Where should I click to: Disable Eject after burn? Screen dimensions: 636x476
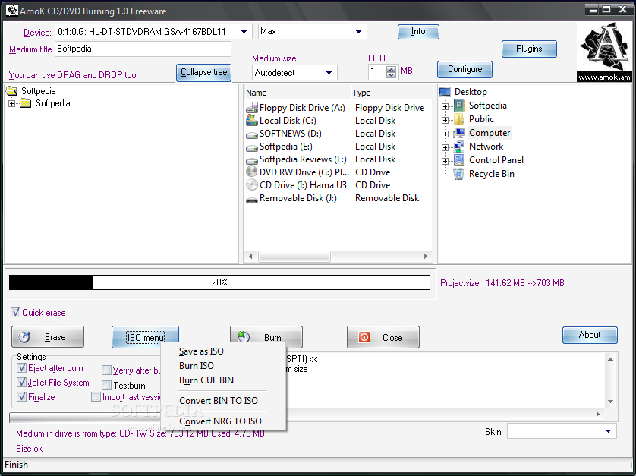click(21, 368)
